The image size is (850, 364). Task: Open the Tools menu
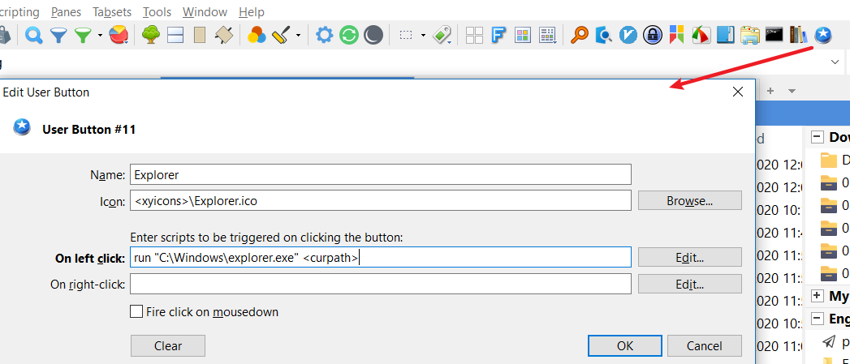(x=157, y=12)
